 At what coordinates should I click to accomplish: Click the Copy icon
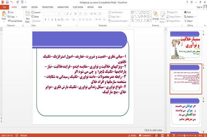[x=9, y=16]
